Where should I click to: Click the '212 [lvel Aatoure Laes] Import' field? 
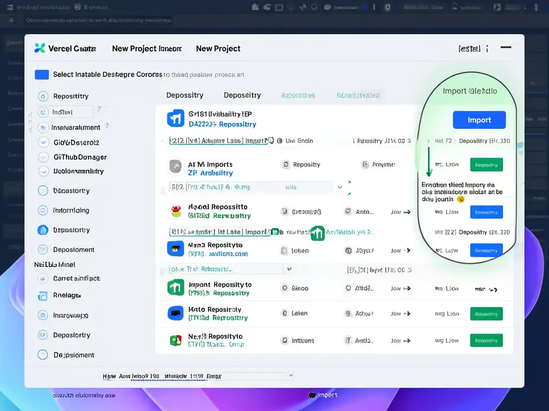pyautogui.click(x=219, y=141)
